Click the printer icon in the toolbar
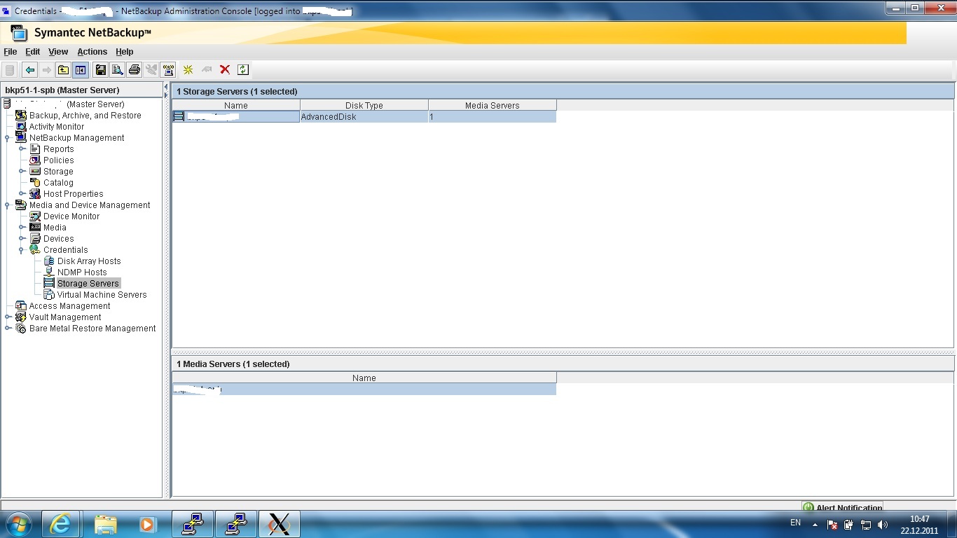 135,69
